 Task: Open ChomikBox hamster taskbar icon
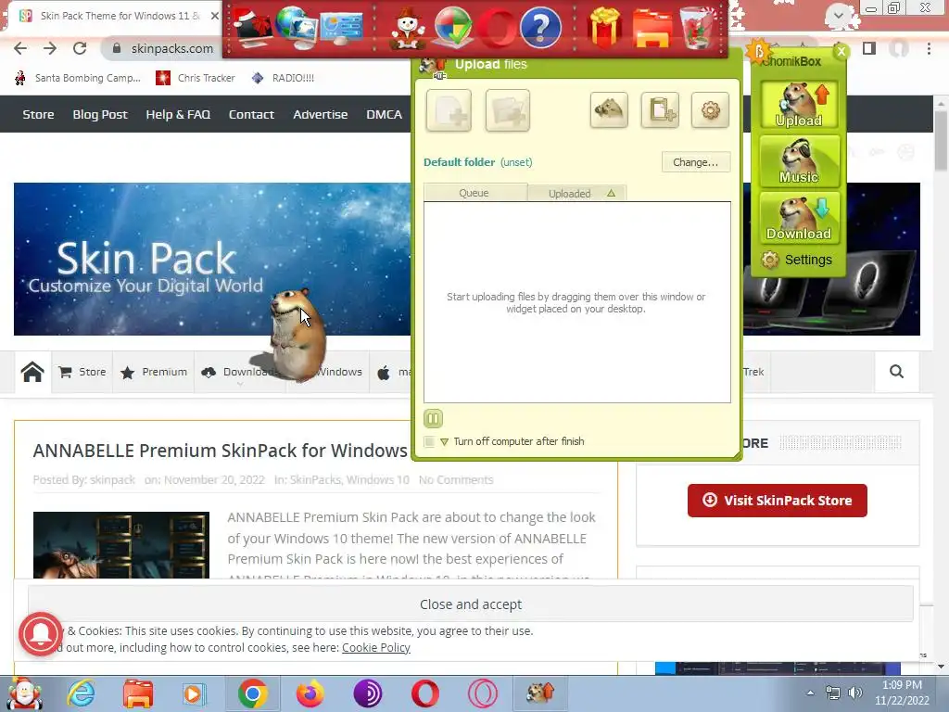point(540,693)
